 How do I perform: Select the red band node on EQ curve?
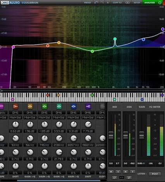coord(48,46)
